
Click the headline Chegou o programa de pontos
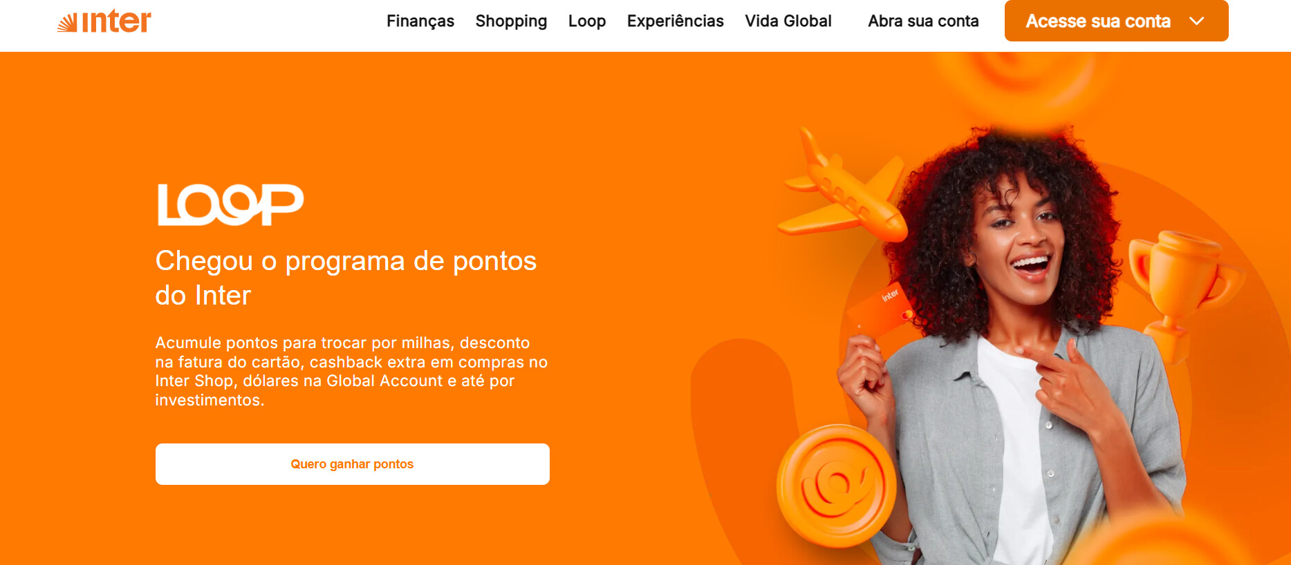coord(346,261)
